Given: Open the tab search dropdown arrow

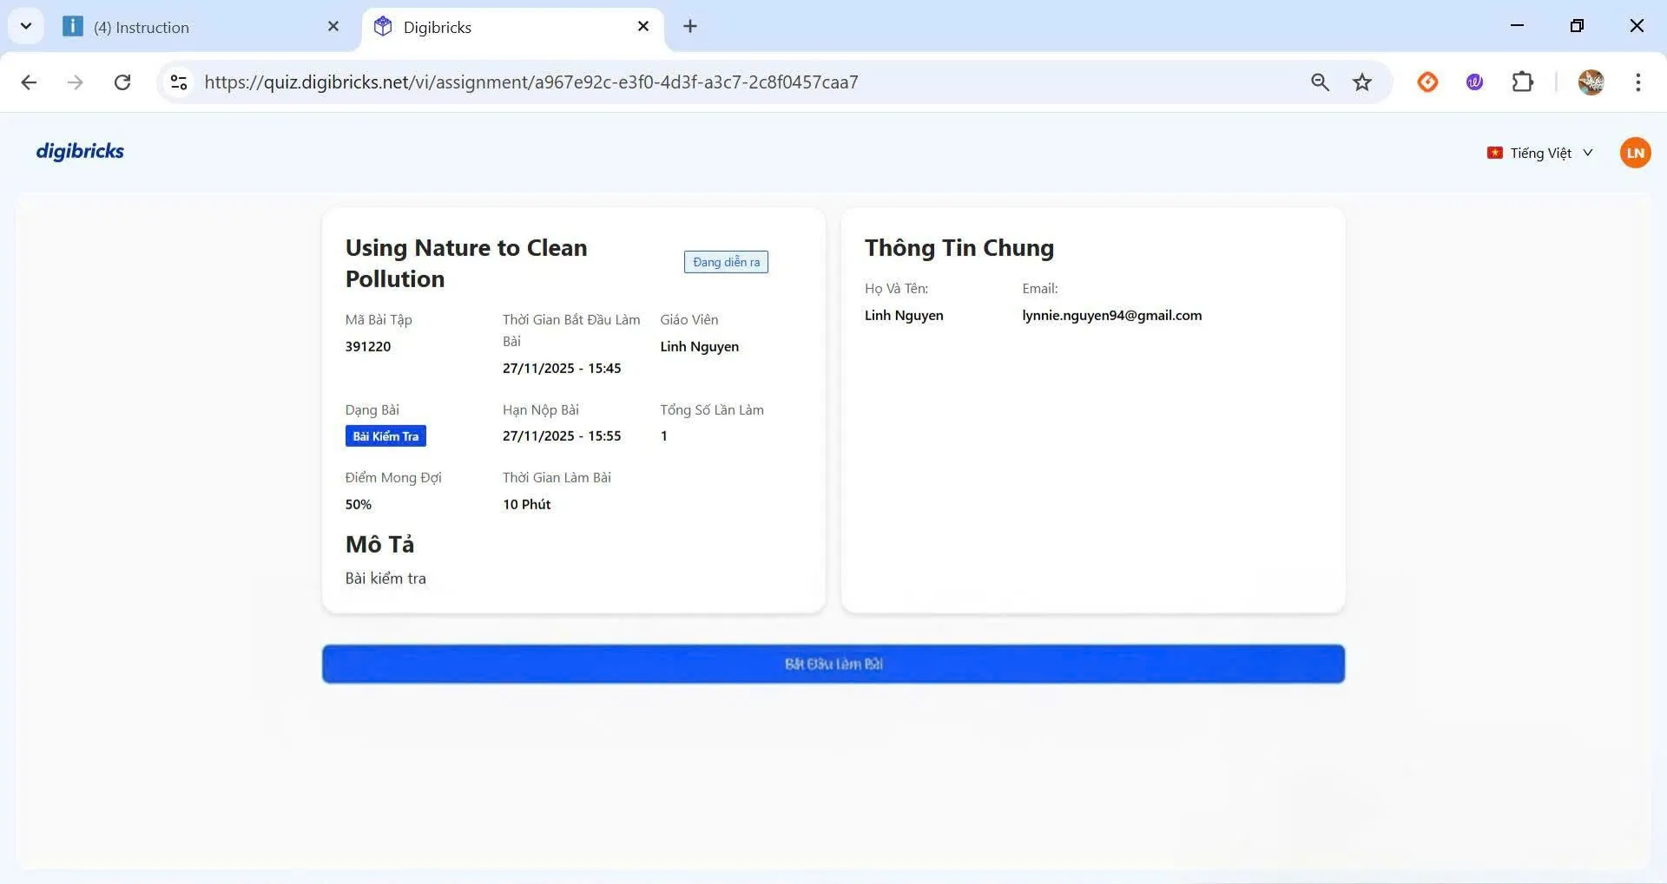Looking at the screenshot, I should click(26, 26).
